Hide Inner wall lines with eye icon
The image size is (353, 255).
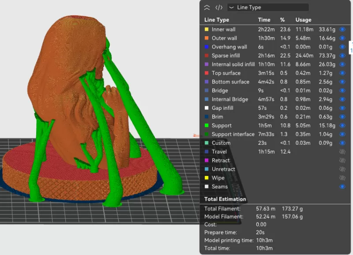pos(342,30)
